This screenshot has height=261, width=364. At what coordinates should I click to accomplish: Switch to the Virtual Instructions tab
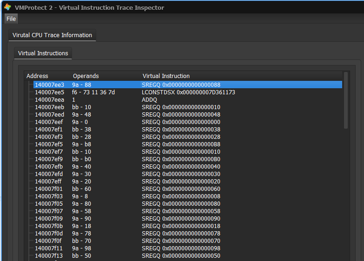[43, 53]
